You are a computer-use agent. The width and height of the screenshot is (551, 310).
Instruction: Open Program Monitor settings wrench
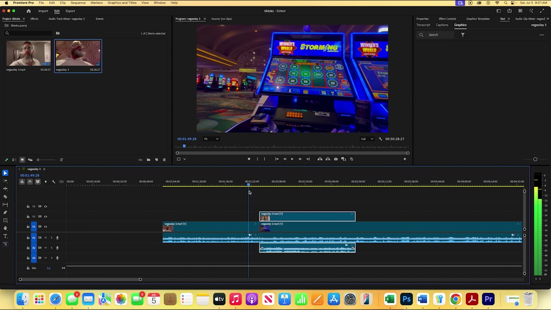380,139
